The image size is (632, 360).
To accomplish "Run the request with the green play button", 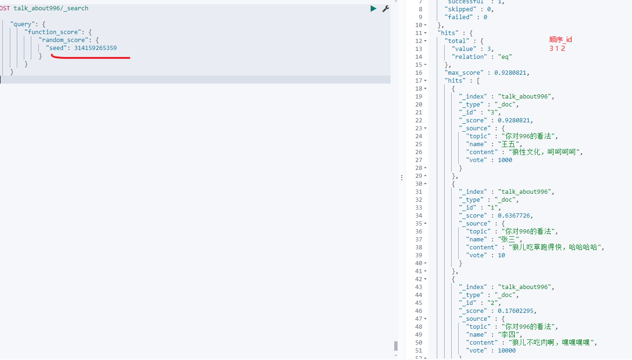I will coord(373,8).
